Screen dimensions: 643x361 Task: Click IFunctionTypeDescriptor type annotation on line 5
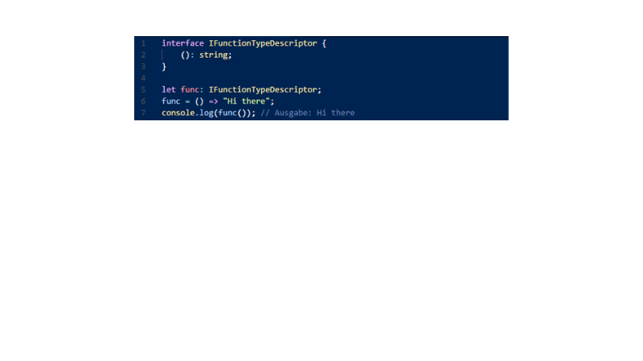[x=263, y=90]
